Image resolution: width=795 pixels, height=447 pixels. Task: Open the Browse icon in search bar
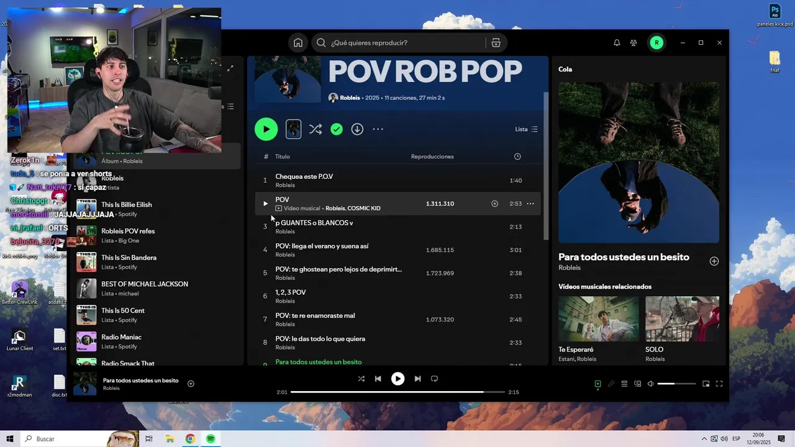496,43
